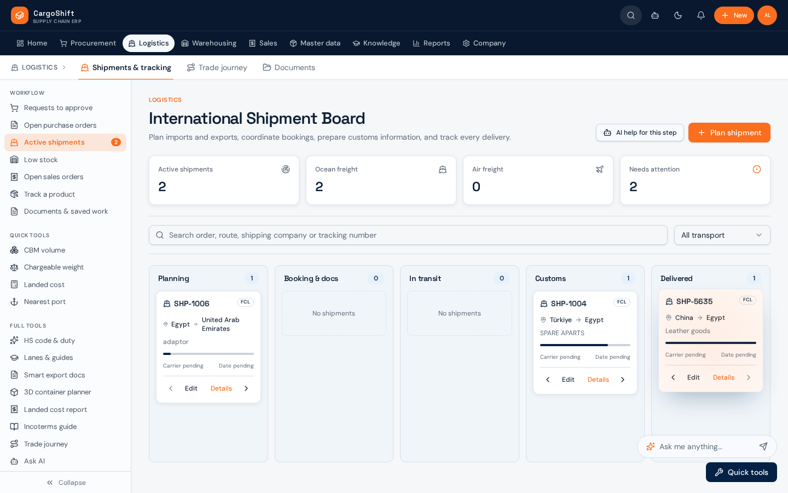
Task: Click the CargoShift logo
Action: [46, 15]
